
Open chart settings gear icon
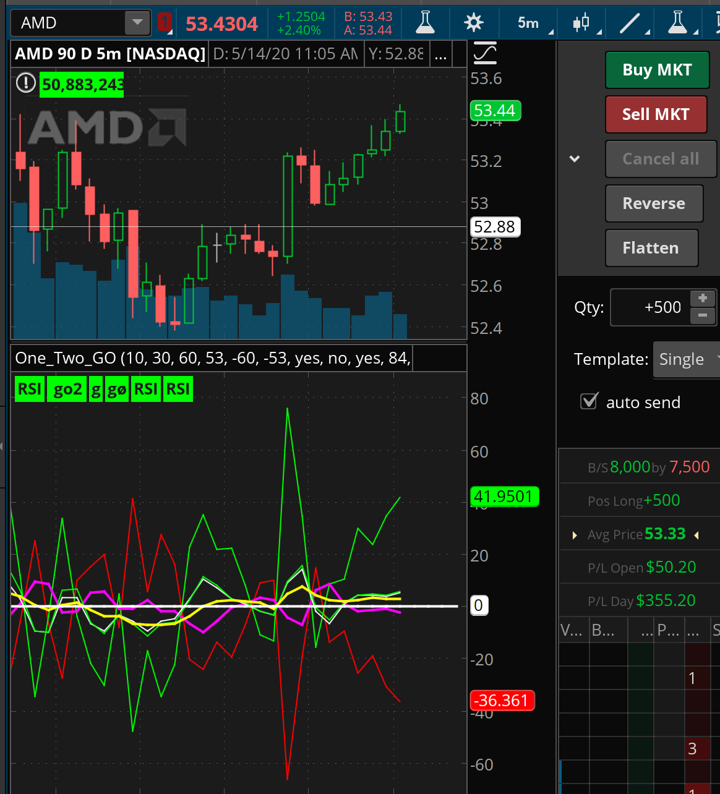474,23
